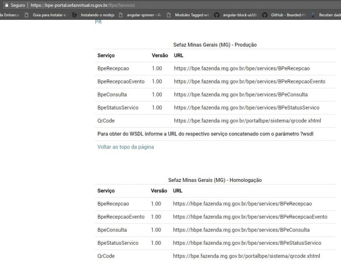341x262 pixels.
Task: Click the secure padlock icon in address bar
Action: 6,5
